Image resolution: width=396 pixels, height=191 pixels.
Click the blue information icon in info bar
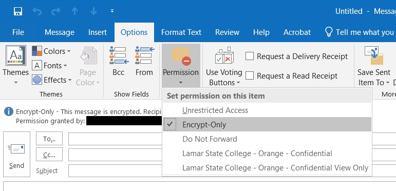pos(9,111)
